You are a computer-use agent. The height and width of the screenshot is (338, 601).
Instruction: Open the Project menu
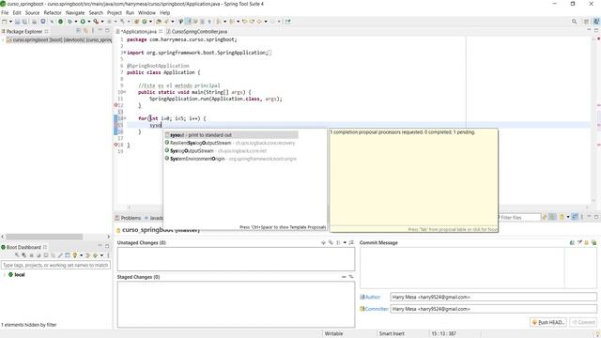115,12
